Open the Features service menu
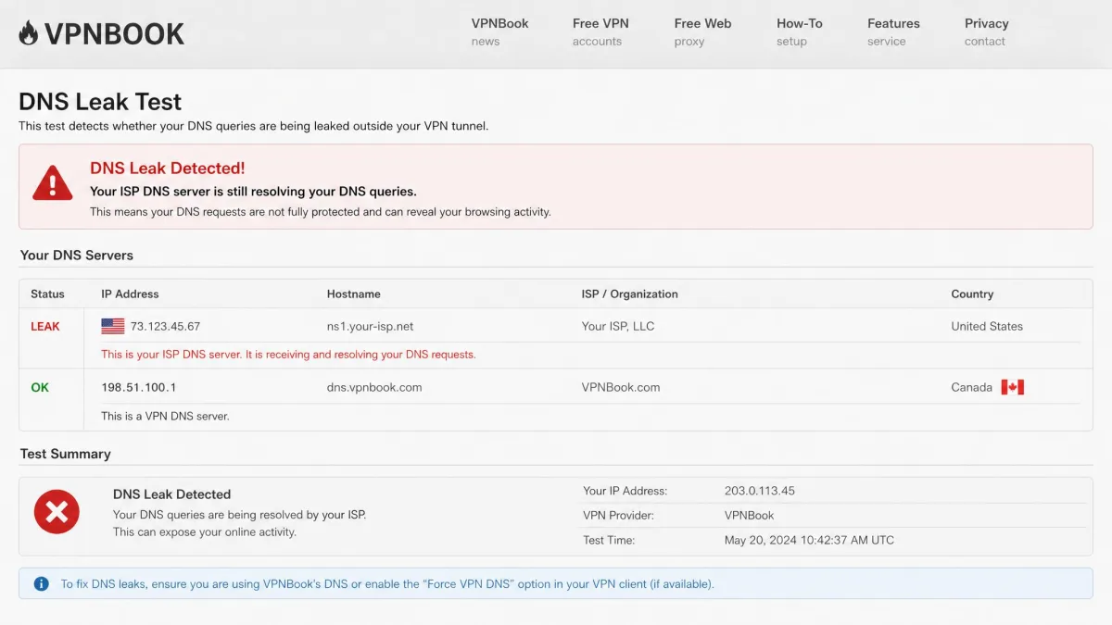The width and height of the screenshot is (1112, 625). pos(893,32)
